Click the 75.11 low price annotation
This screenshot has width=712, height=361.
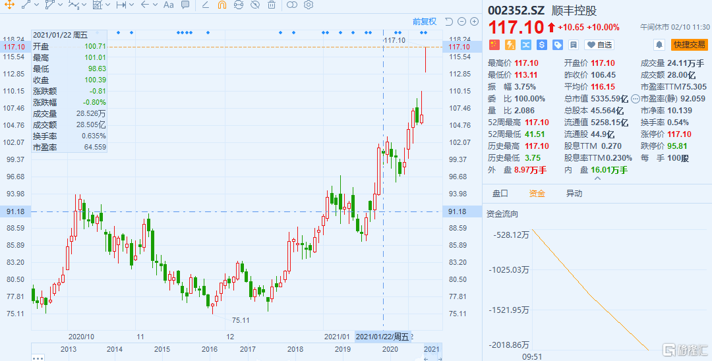[241, 320]
